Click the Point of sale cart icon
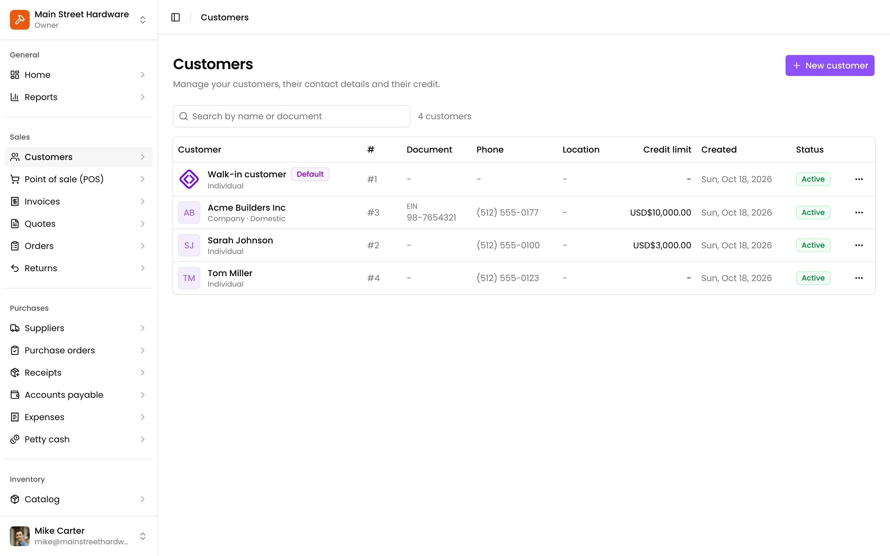This screenshot has height=556, width=890. [15, 179]
